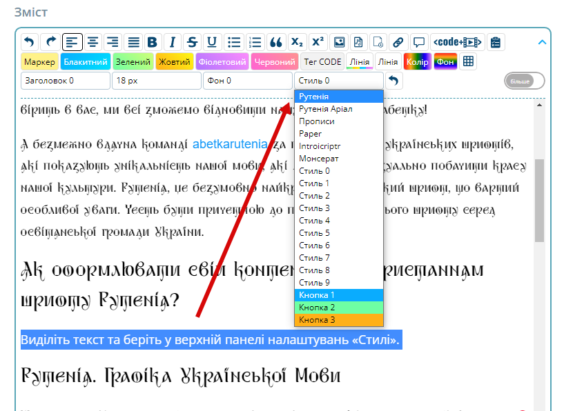Toggle italic formatting
This screenshot has height=411, width=564.
point(173,42)
